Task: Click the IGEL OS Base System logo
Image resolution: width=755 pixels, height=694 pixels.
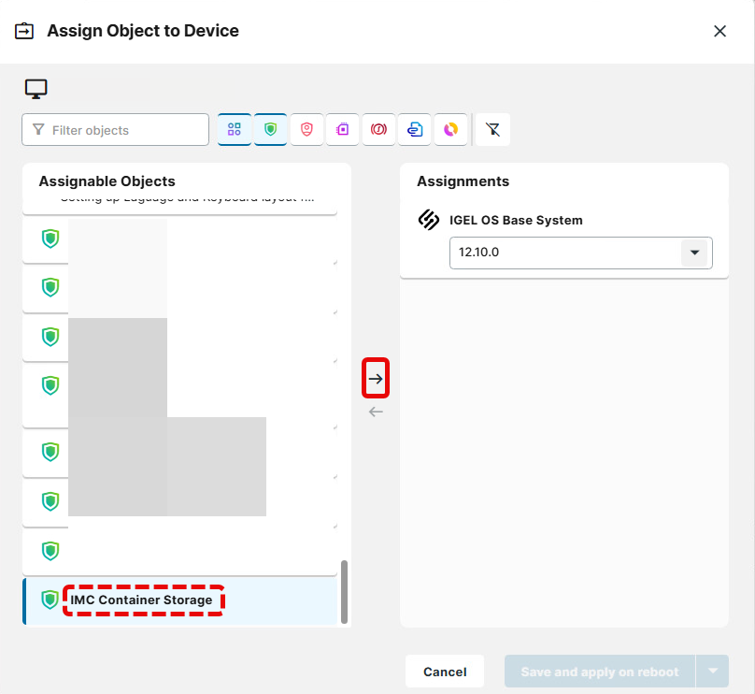Action: [429, 220]
